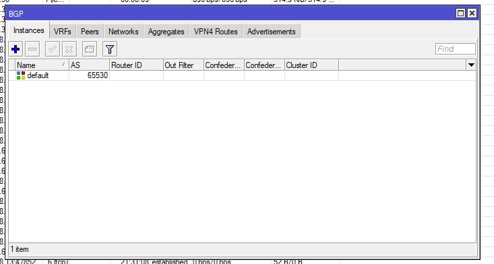Sort by the Name column header
Screen dimensions: 494x264
(42, 65)
